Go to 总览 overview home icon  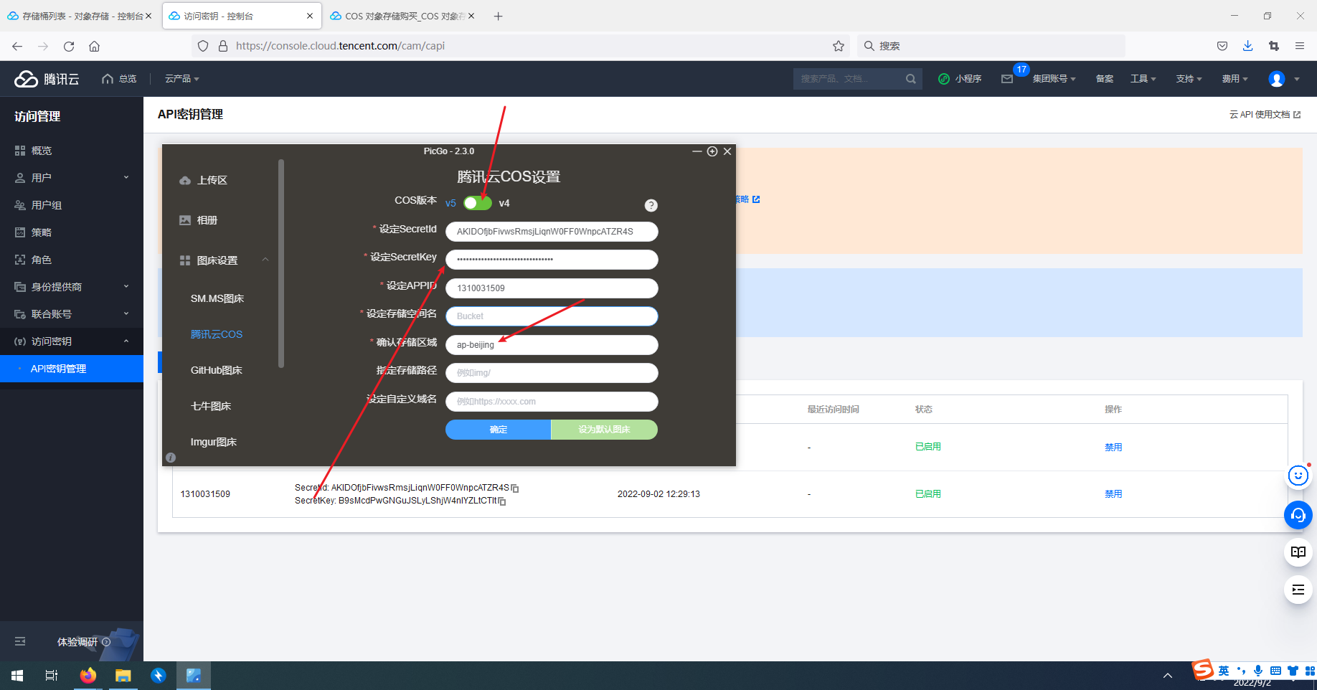[119, 79]
